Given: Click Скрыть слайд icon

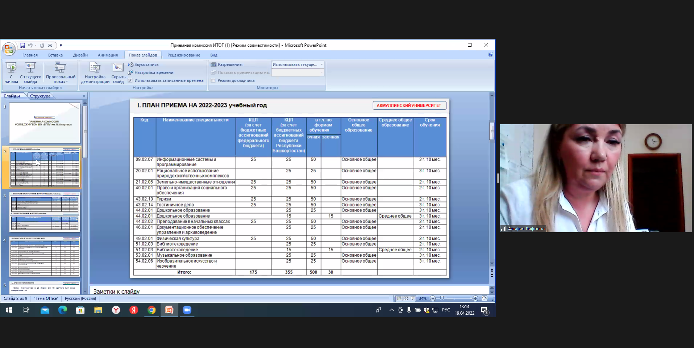Looking at the screenshot, I should pos(118,68).
